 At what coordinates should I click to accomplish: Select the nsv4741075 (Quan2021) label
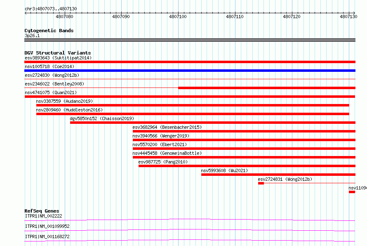(51, 92)
